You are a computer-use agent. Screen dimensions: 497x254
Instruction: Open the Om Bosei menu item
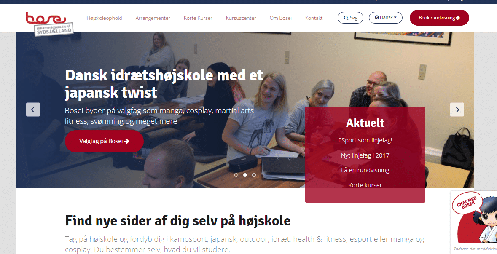click(x=280, y=18)
